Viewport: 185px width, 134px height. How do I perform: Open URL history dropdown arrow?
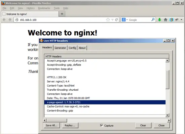tap(112, 20)
